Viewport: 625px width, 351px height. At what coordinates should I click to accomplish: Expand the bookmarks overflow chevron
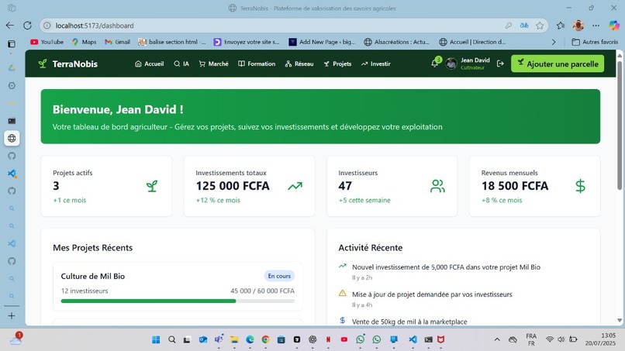(554, 42)
